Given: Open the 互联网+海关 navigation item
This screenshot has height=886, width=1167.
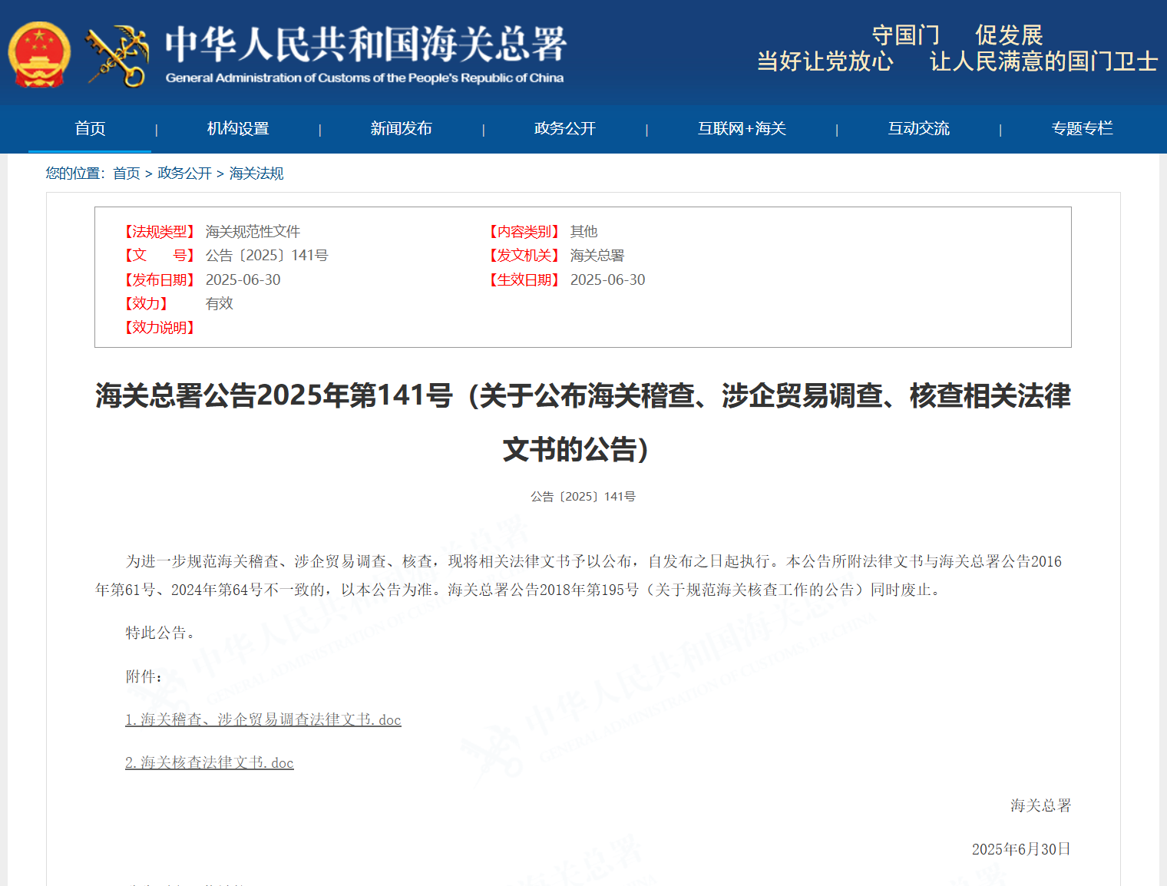Looking at the screenshot, I should click(x=742, y=129).
